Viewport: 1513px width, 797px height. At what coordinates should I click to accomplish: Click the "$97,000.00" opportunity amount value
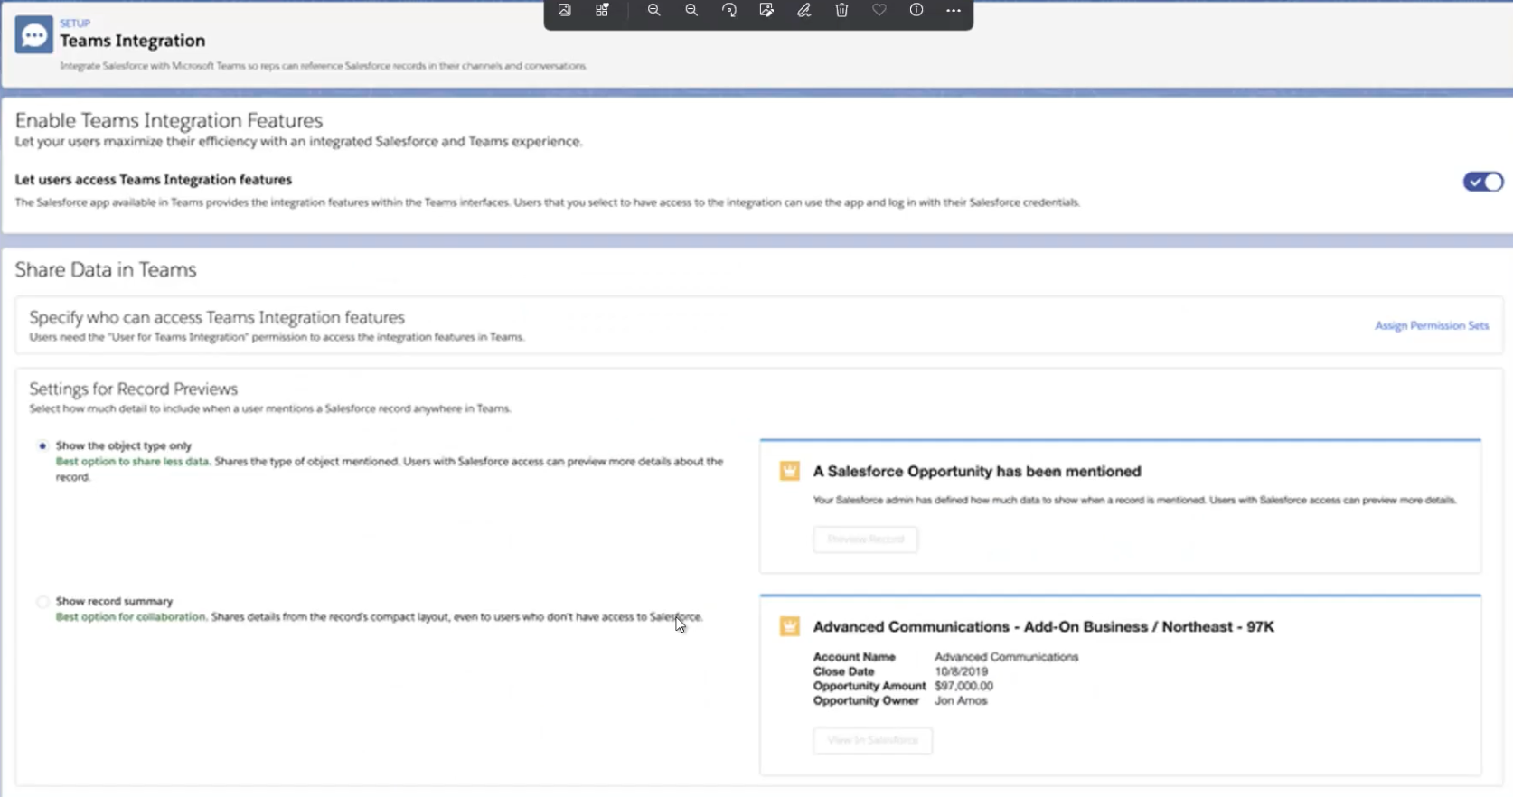pos(963,686)
